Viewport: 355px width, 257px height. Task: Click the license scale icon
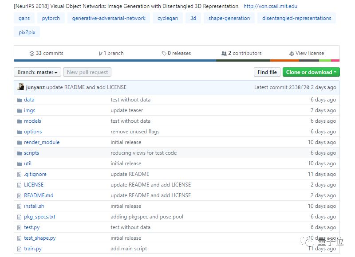292,53
